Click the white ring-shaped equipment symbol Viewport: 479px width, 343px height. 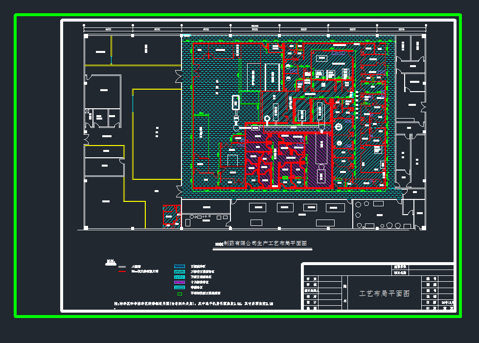click(x=267, y=119)
